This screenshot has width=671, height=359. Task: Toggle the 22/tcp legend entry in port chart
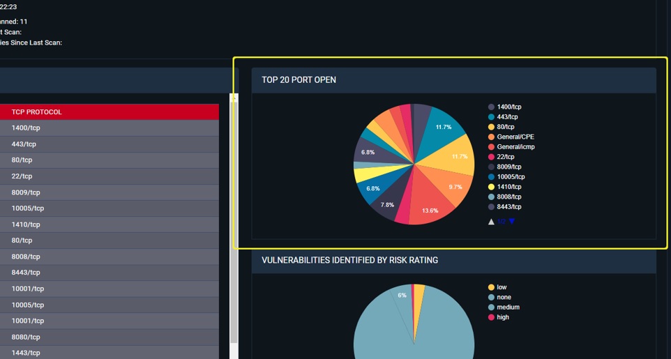[502, 157]
